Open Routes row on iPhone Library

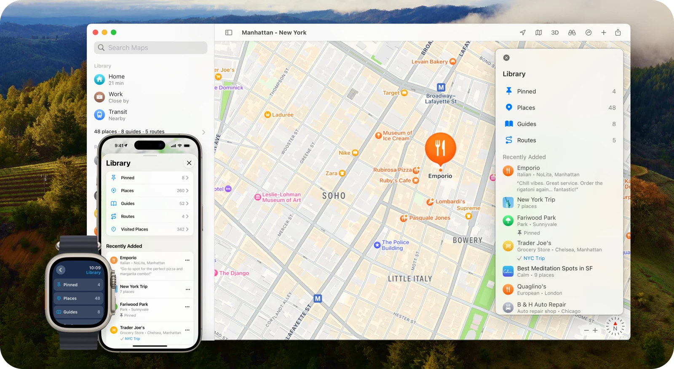click(150, 216)
